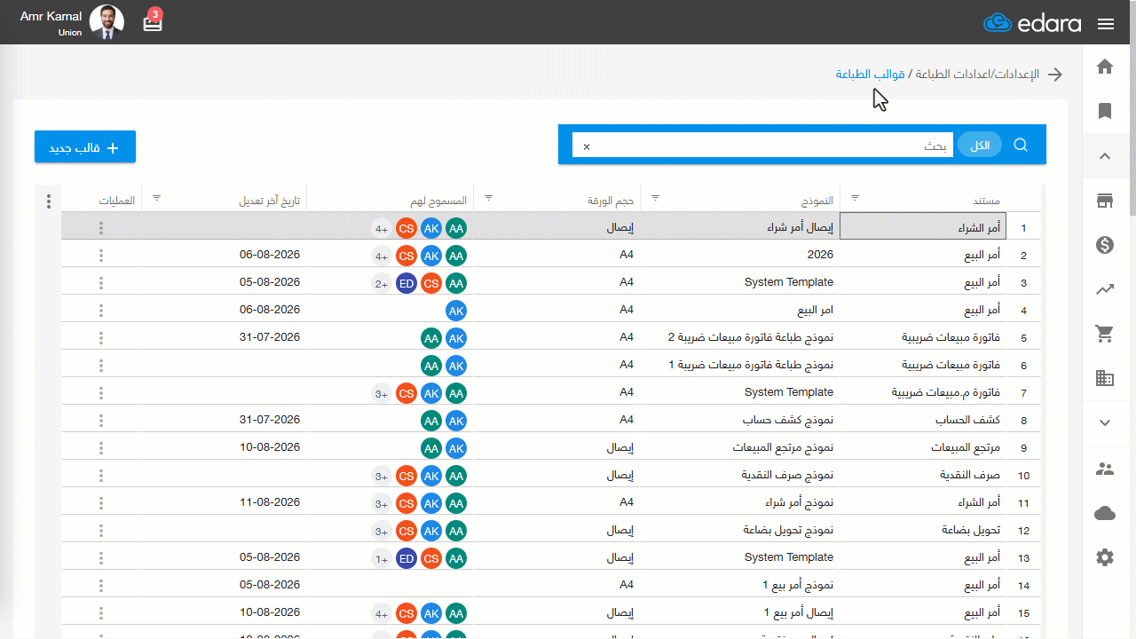The width and height of the screenshot is (1136, 639).
Task: Click the breadcrumb back arrow
Action: coord(1055,75)
